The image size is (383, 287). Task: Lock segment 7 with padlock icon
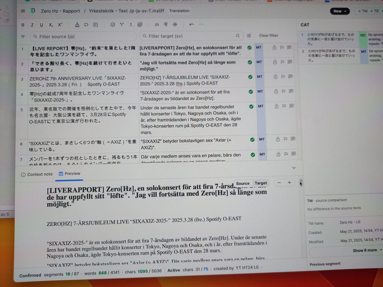(278, 154)
